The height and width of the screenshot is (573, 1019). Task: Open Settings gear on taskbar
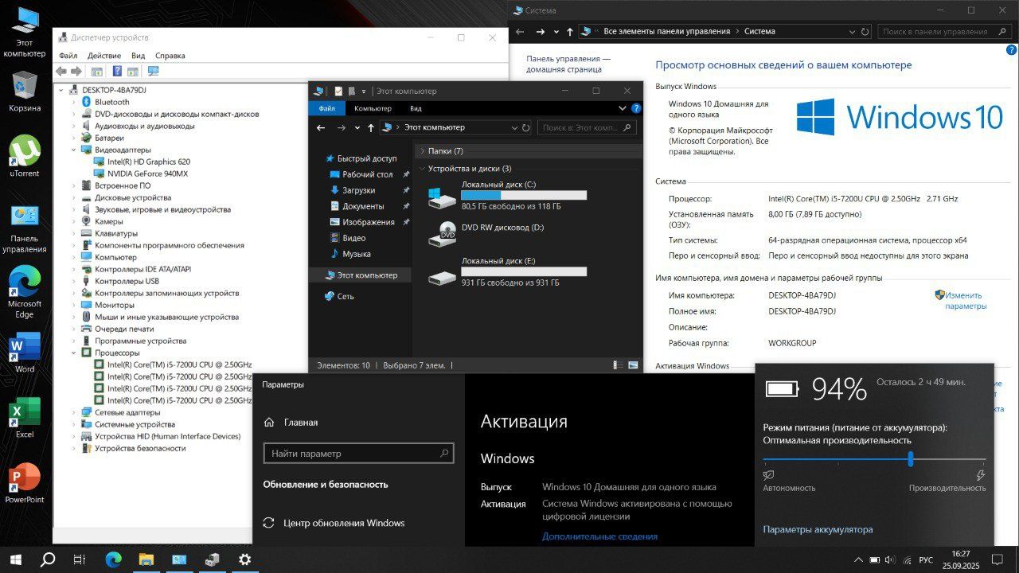245,559
